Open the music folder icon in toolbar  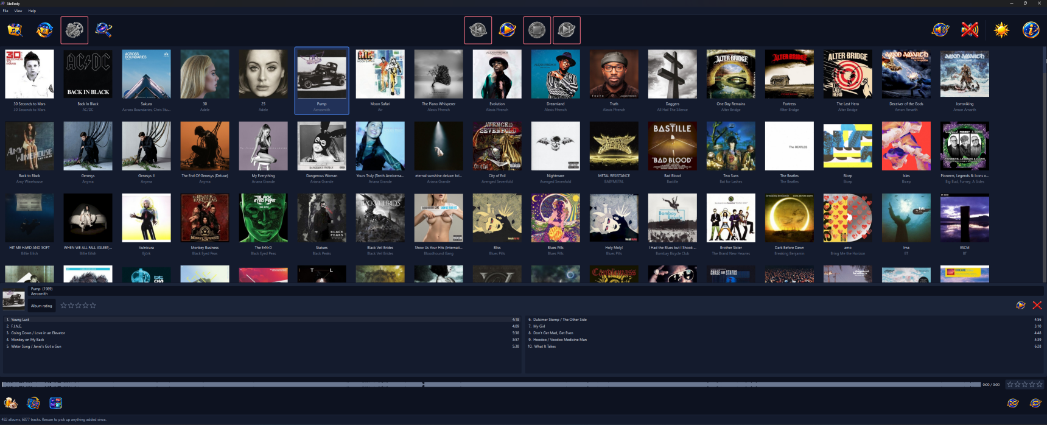click(15, 30)
